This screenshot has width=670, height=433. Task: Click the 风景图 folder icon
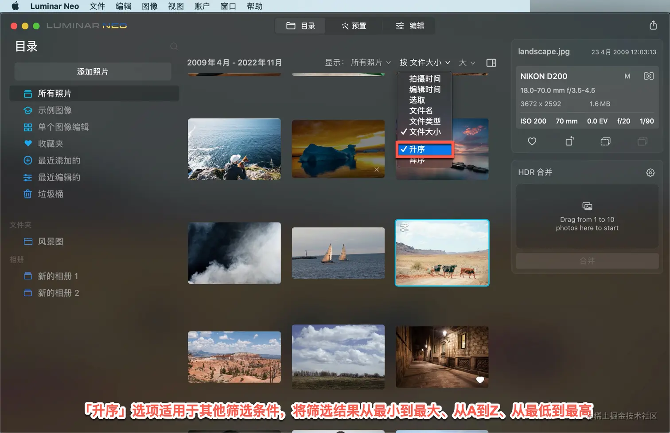(28, 242)
